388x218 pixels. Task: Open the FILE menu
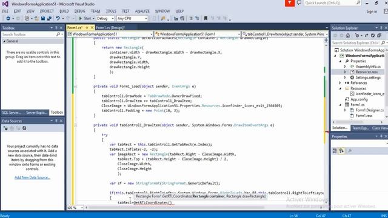(x=5, y=11)
